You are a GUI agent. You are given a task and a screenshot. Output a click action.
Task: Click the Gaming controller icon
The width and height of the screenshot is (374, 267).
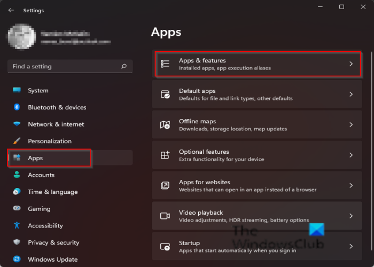(x=17, y=209)
